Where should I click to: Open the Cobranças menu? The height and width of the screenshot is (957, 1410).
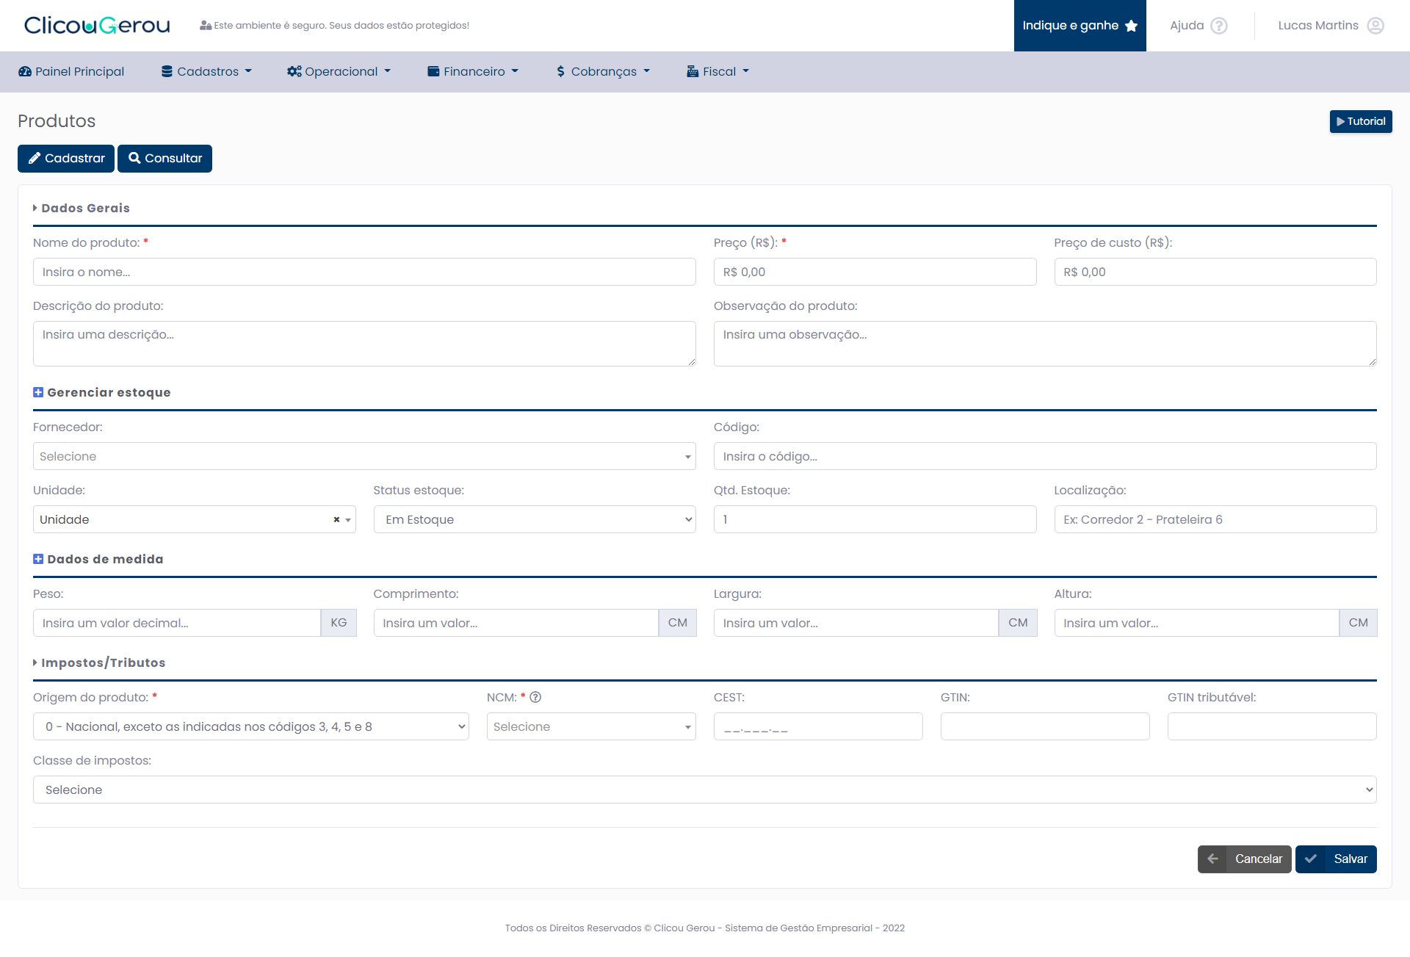604,71
